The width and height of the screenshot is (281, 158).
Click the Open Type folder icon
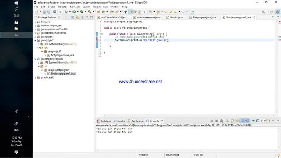[x=112, y=12]
